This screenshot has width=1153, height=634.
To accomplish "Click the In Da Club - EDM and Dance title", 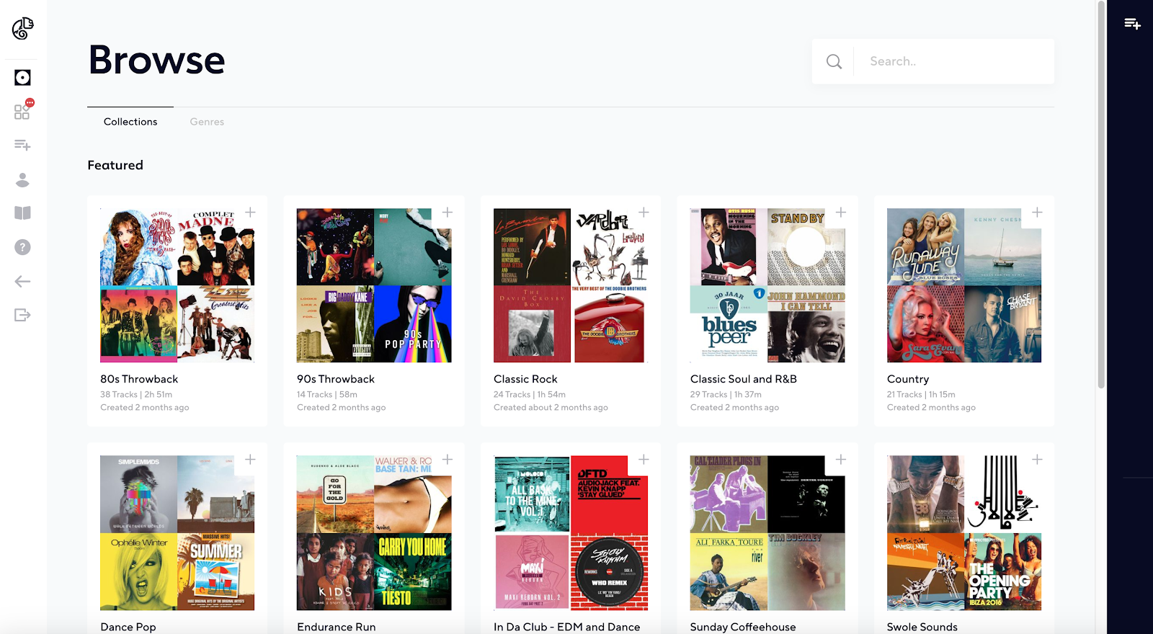I will pos(567,627).
